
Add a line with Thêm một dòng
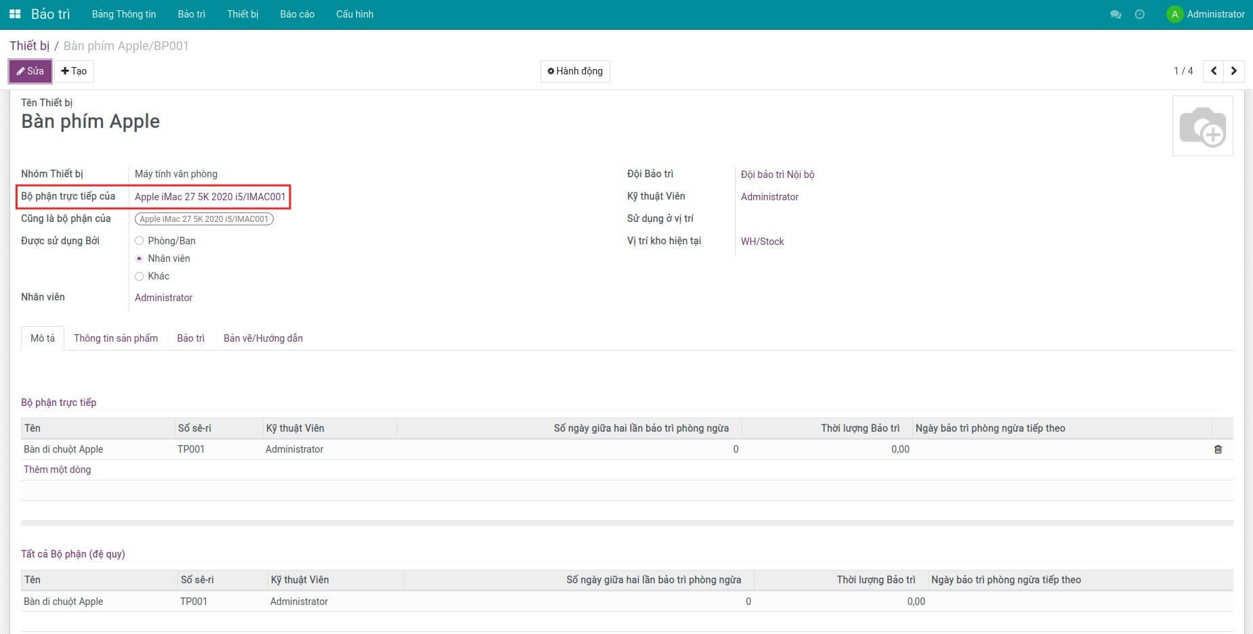point(57,470)
